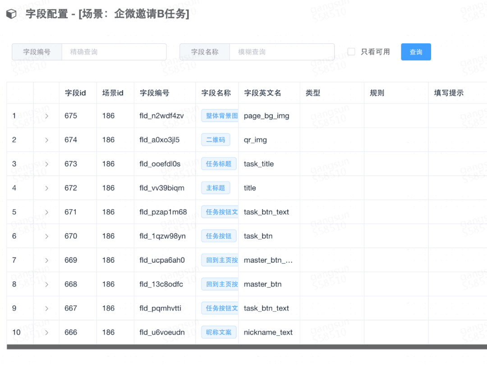This screenshot has height=365, width=487.
Task: Enable the 只看可用 checkbox
Action: pos(351,52)
